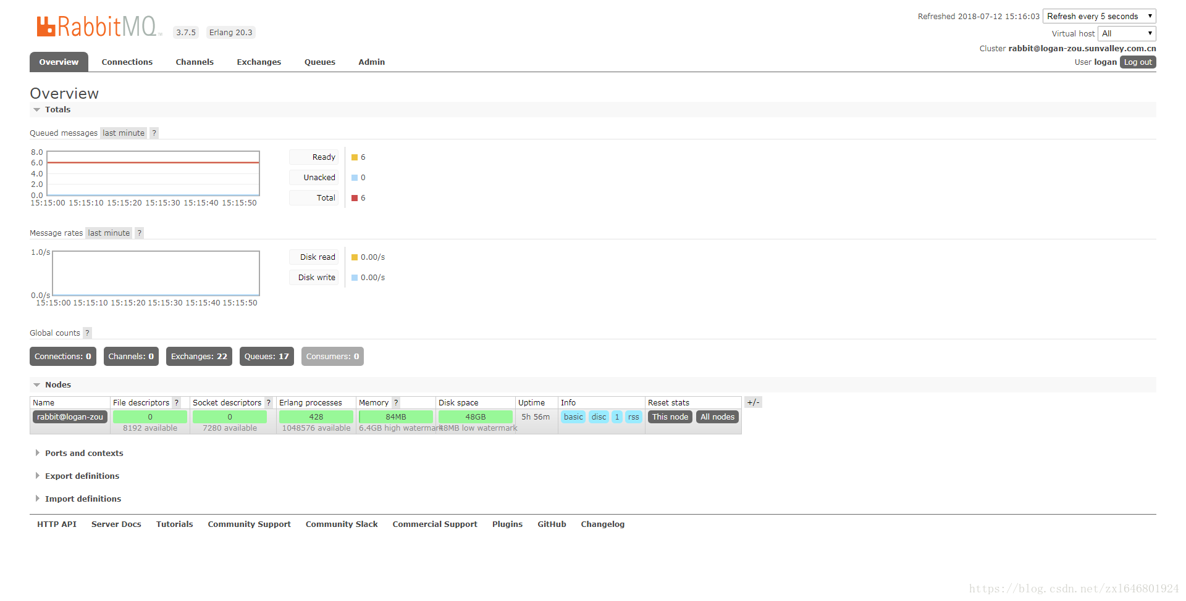Image resolution: width=1186 pixels, height=601 pixels.
Task: Open help for Global counts
Action: [88, 333]
